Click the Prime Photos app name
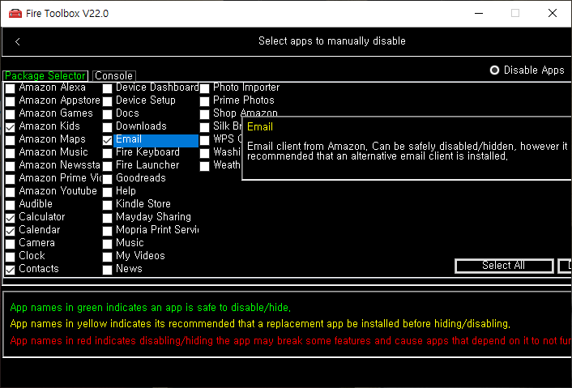The image size is (572, 388). click(x=243, y=100)
